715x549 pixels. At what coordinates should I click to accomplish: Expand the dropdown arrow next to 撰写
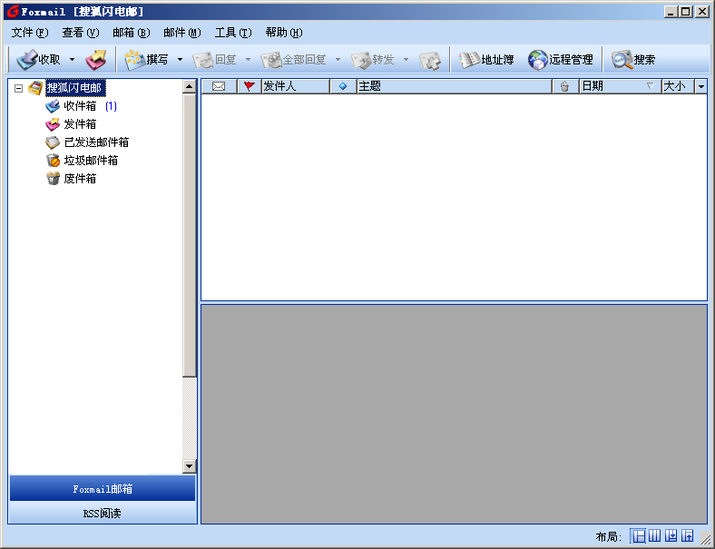[180, 60]
